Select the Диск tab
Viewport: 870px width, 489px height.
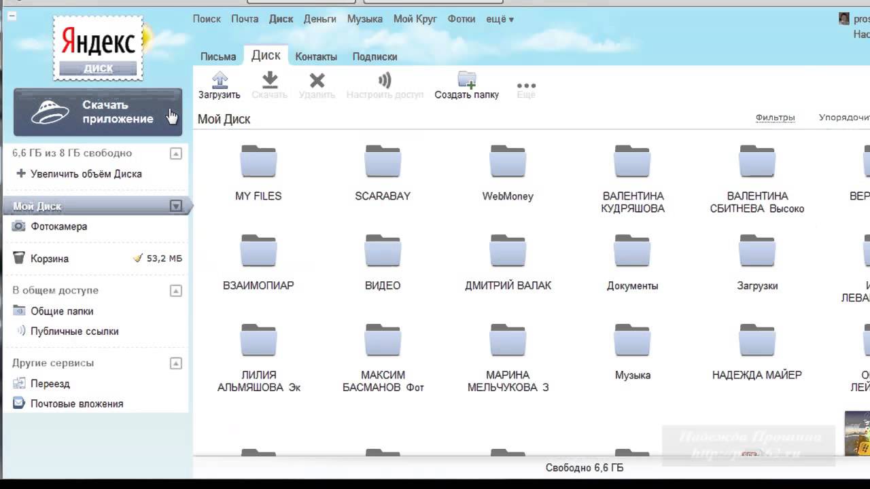[x=266, y=56]
